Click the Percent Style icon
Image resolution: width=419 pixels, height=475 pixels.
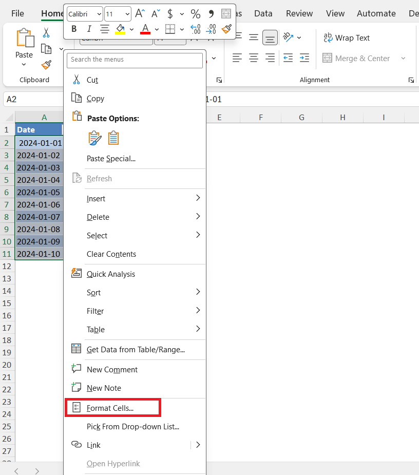195,14
